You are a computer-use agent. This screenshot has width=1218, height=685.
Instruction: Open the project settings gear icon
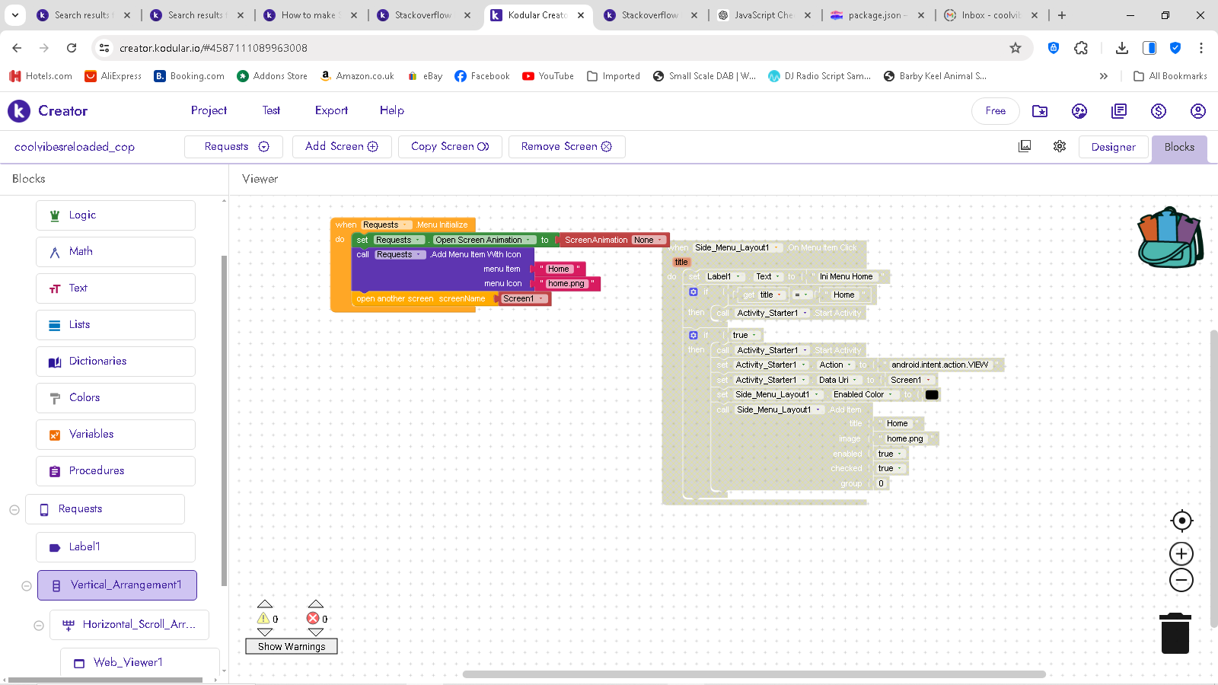pyautogui.click(x=1060, y=146)
